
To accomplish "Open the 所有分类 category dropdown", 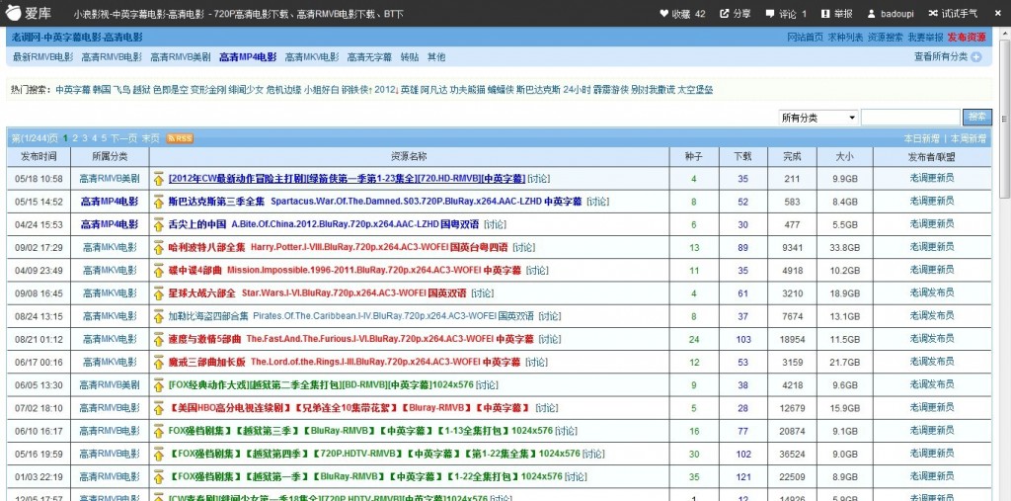I will click(x=817, y=118).
